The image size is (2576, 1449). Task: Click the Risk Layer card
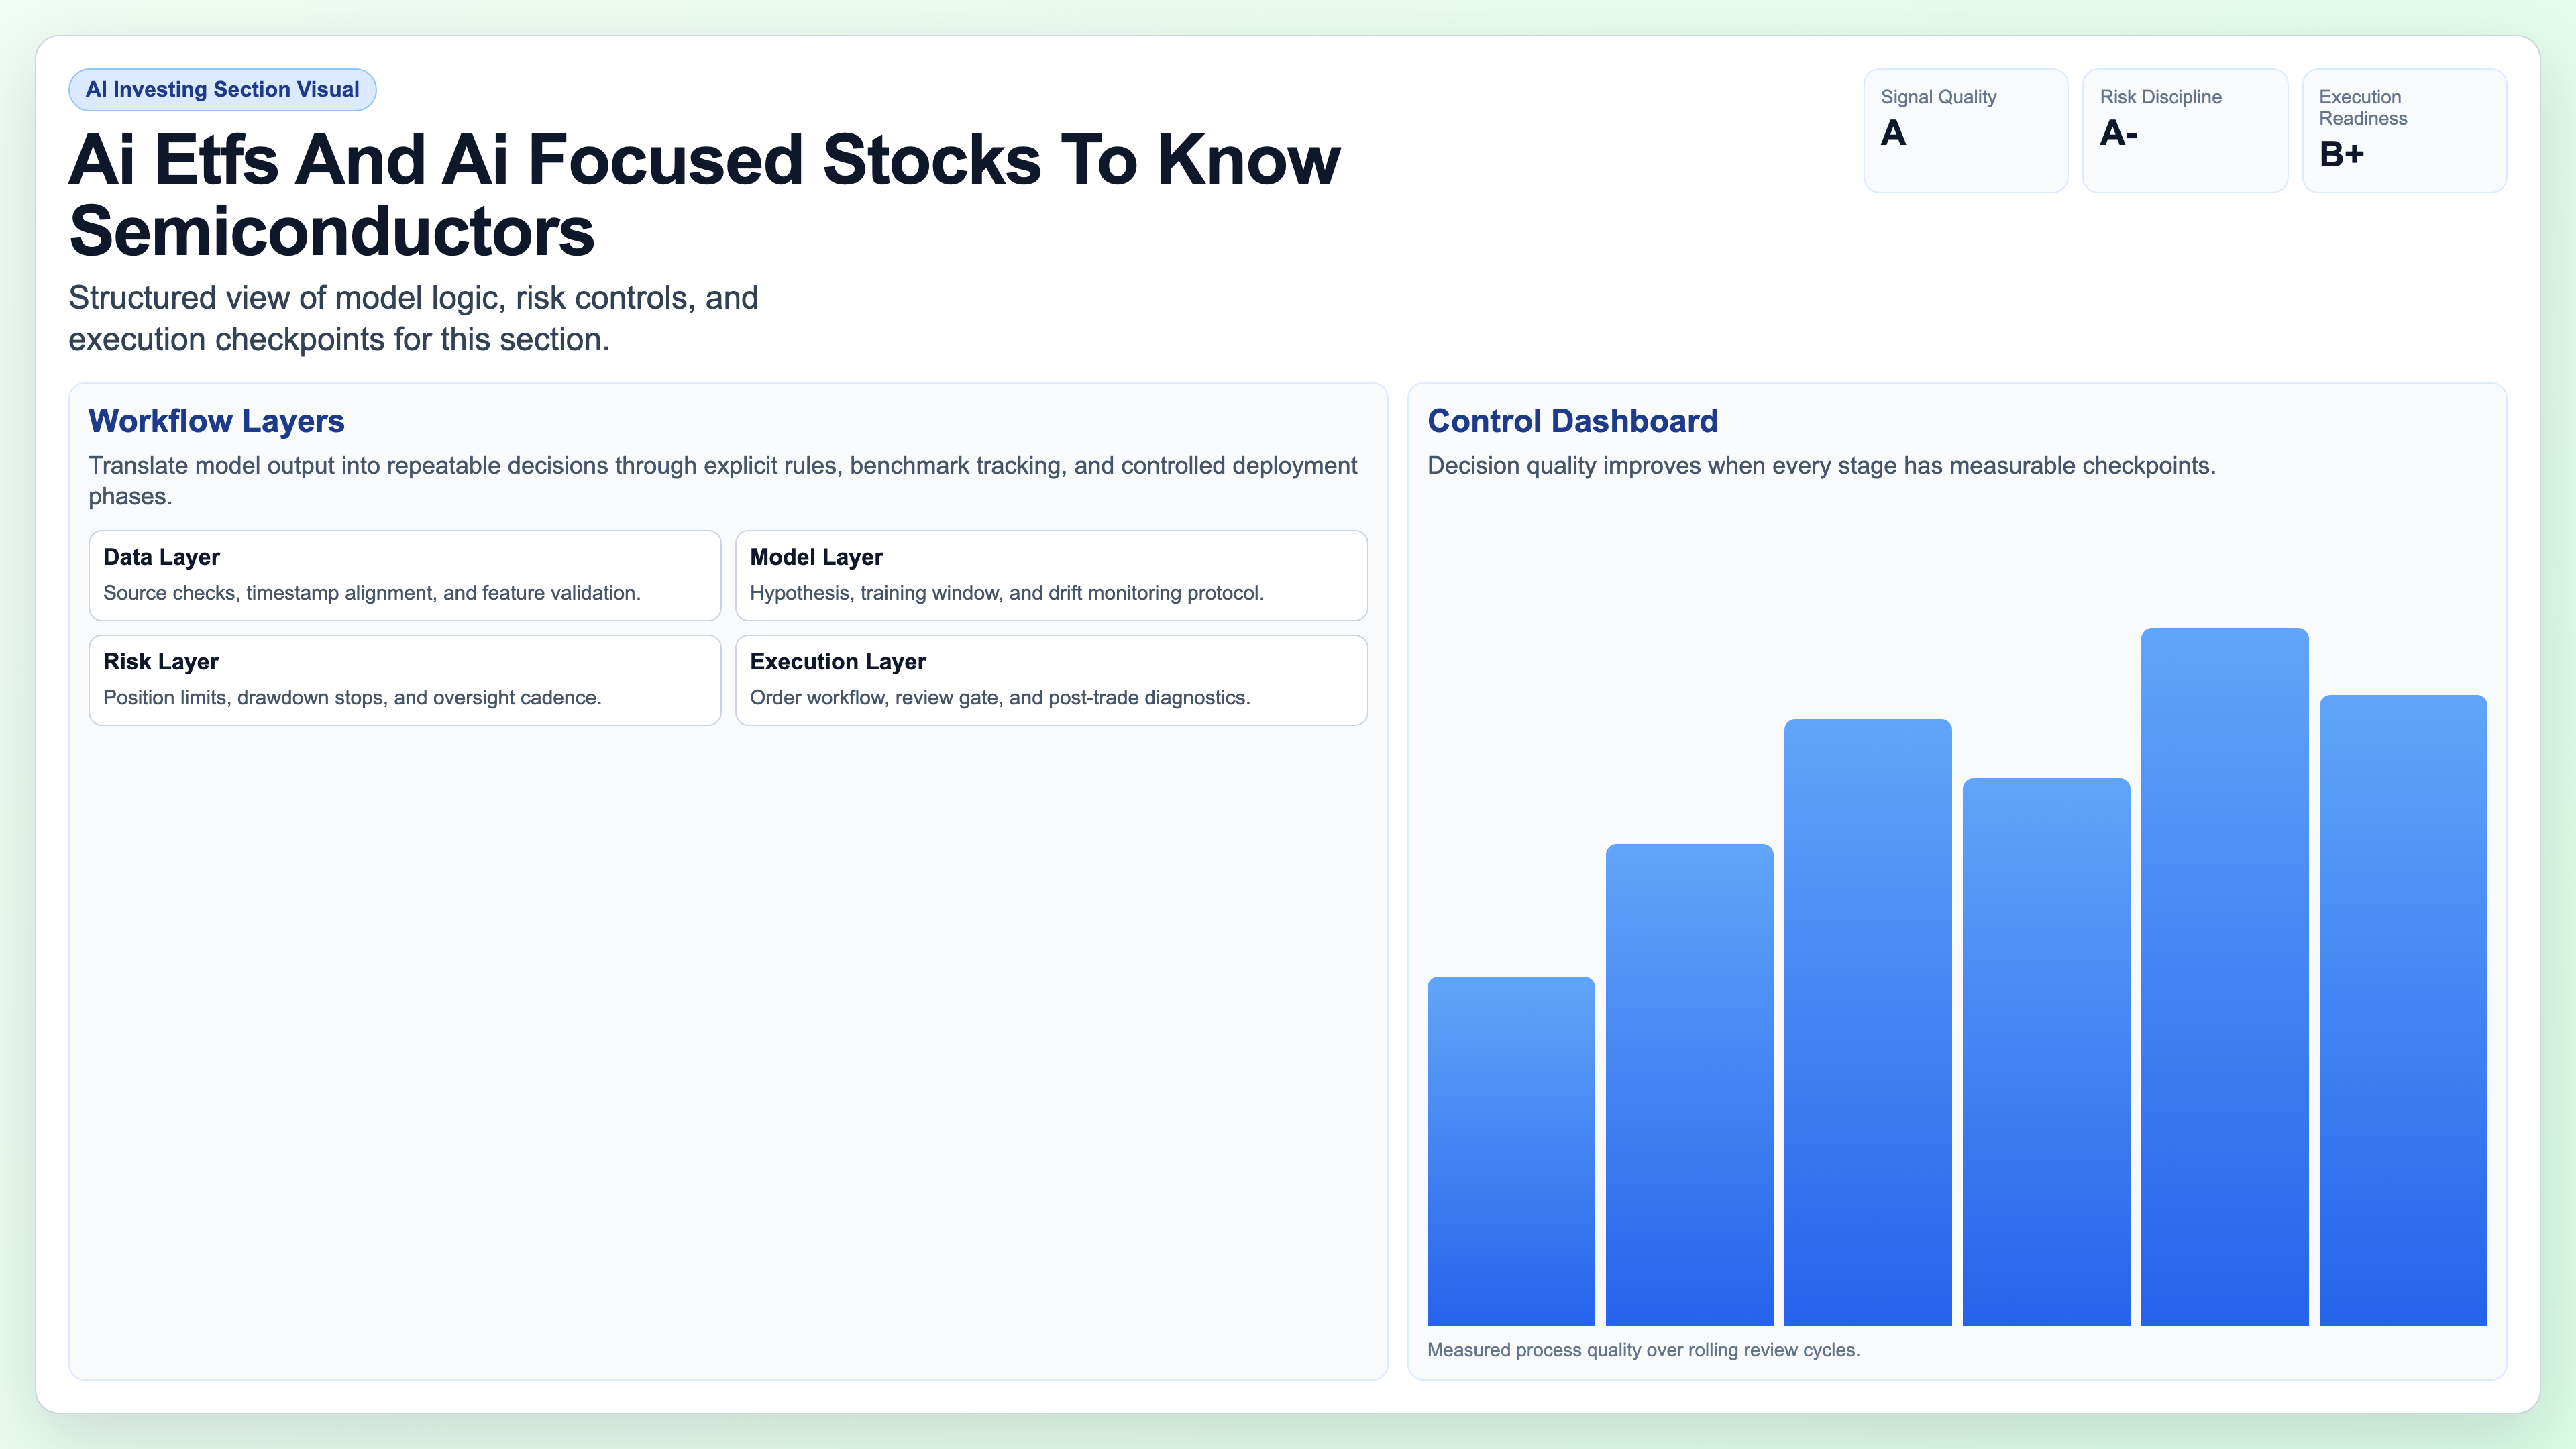click(x=404, y=680)
